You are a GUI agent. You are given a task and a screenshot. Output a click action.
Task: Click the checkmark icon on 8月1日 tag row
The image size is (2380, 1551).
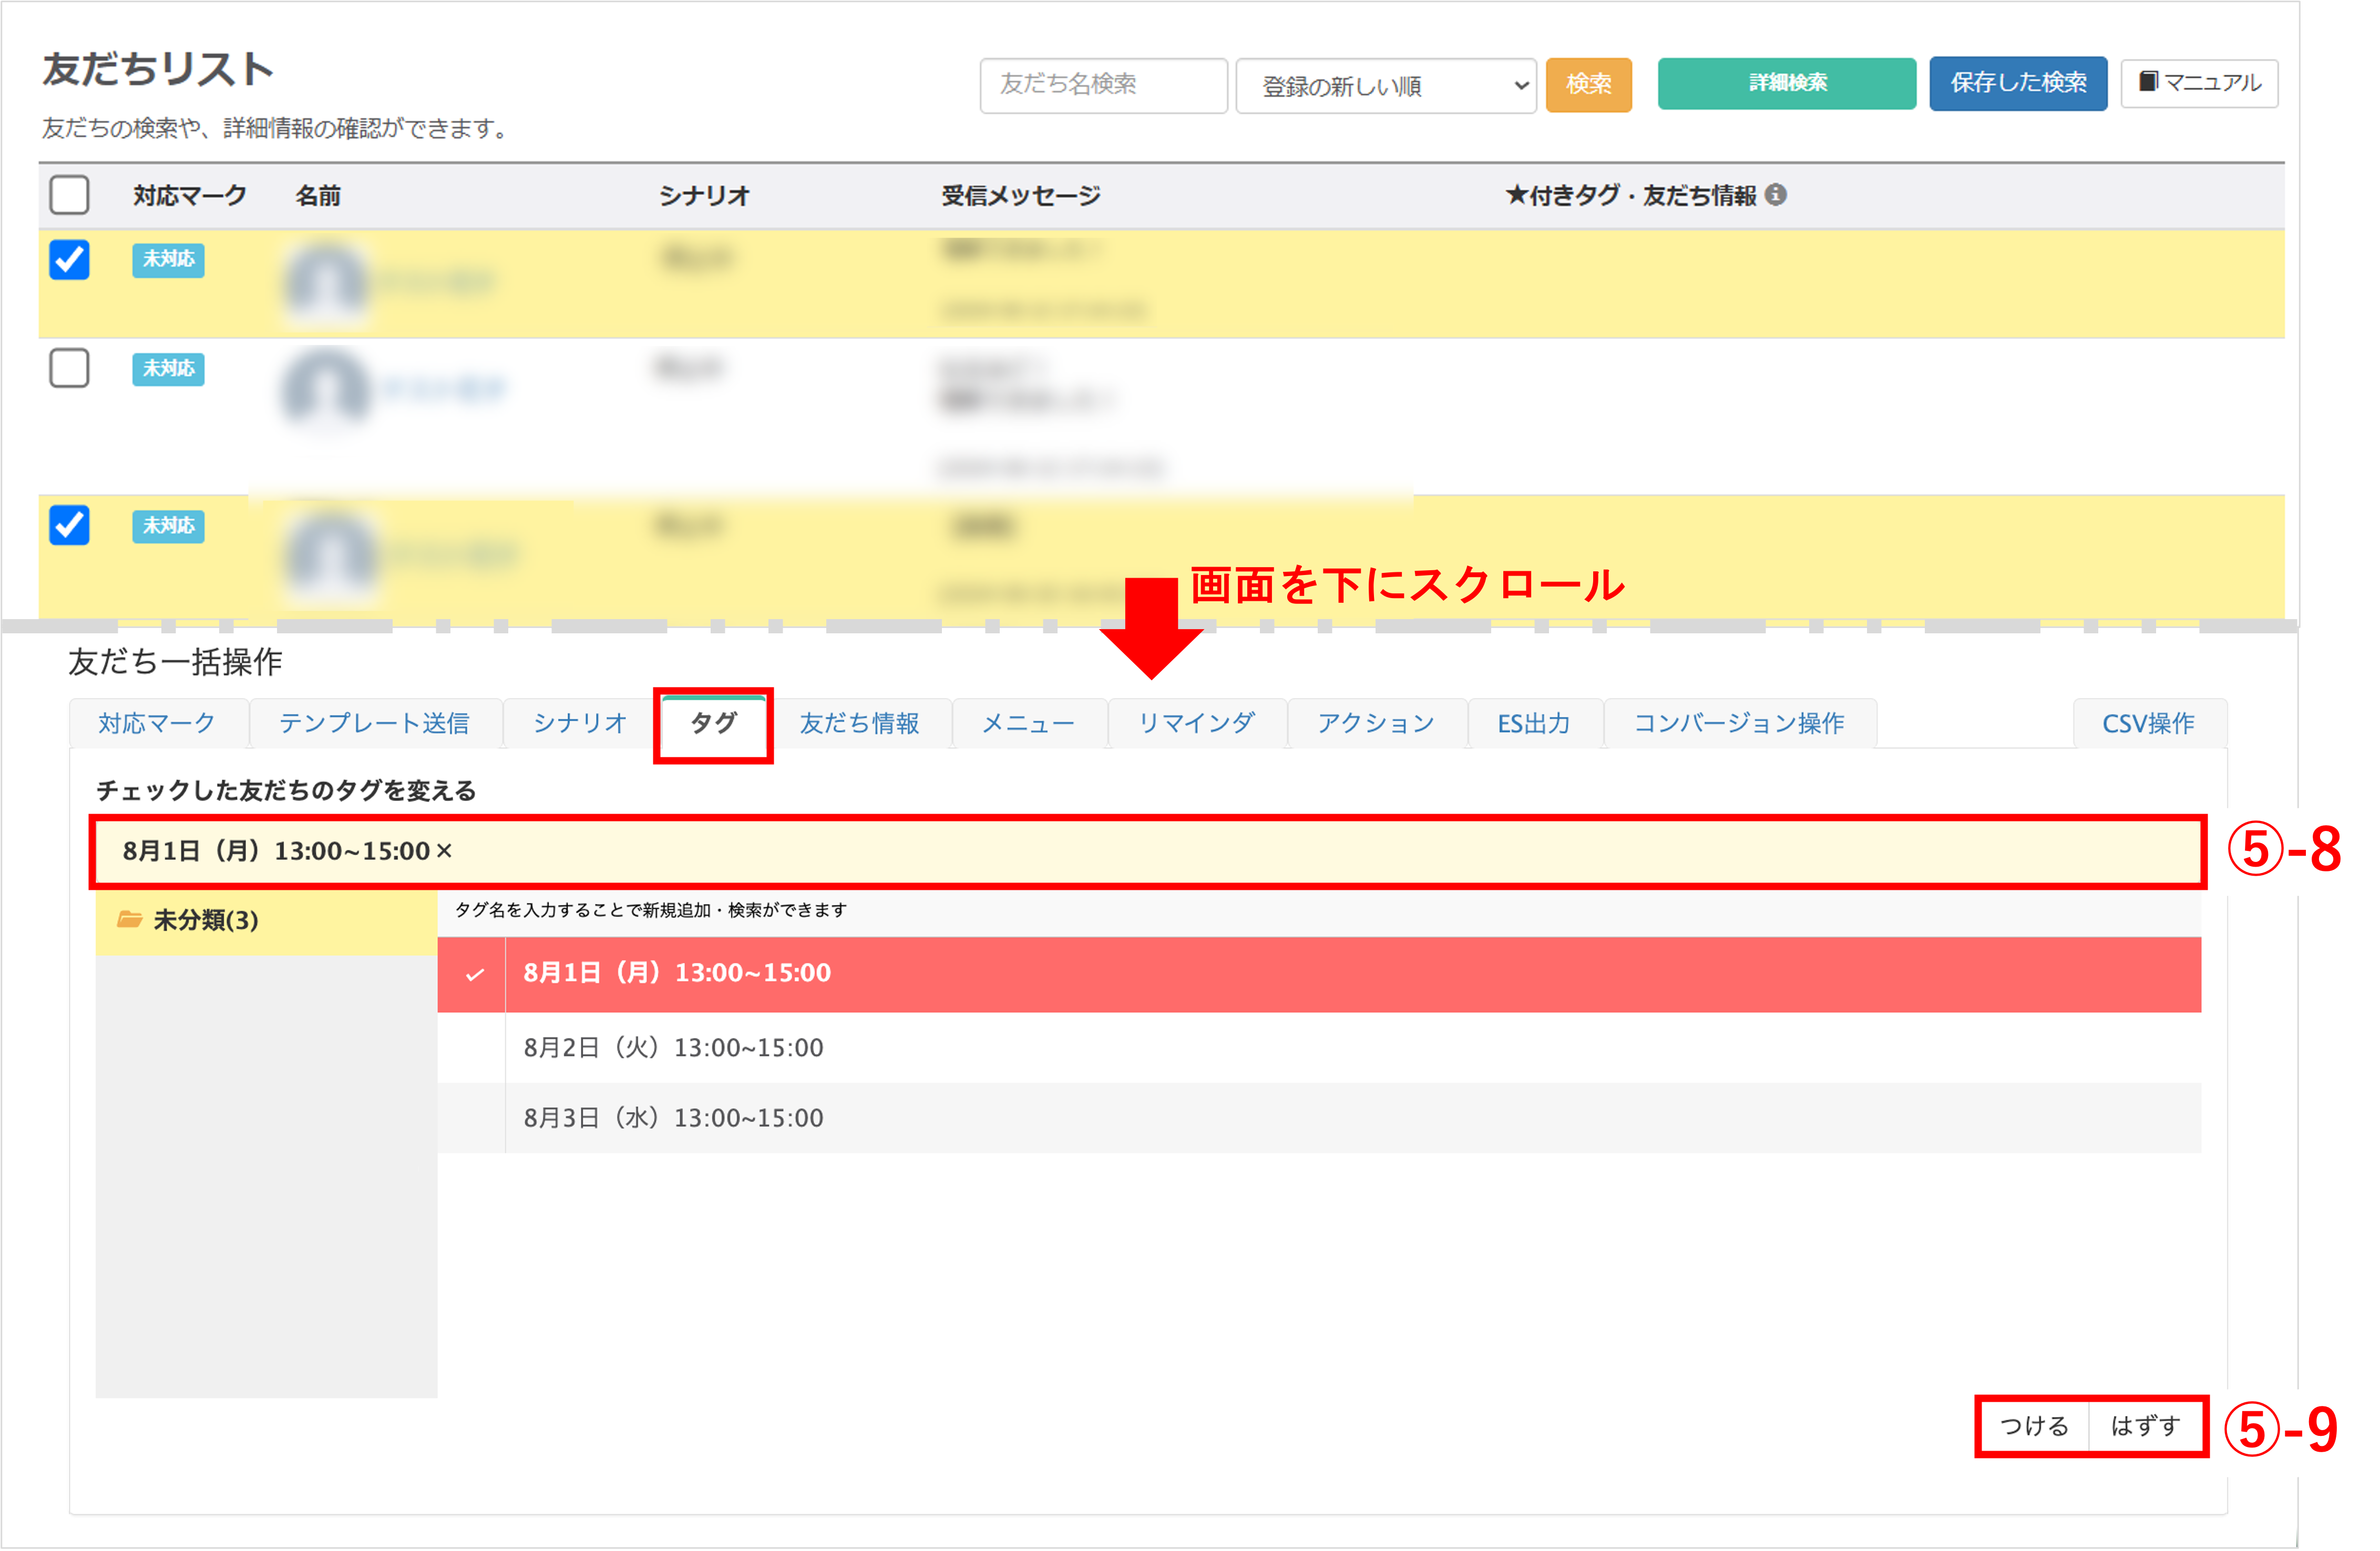(x=475, y=974)
